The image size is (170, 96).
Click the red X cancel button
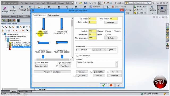[x=111, y=85]
